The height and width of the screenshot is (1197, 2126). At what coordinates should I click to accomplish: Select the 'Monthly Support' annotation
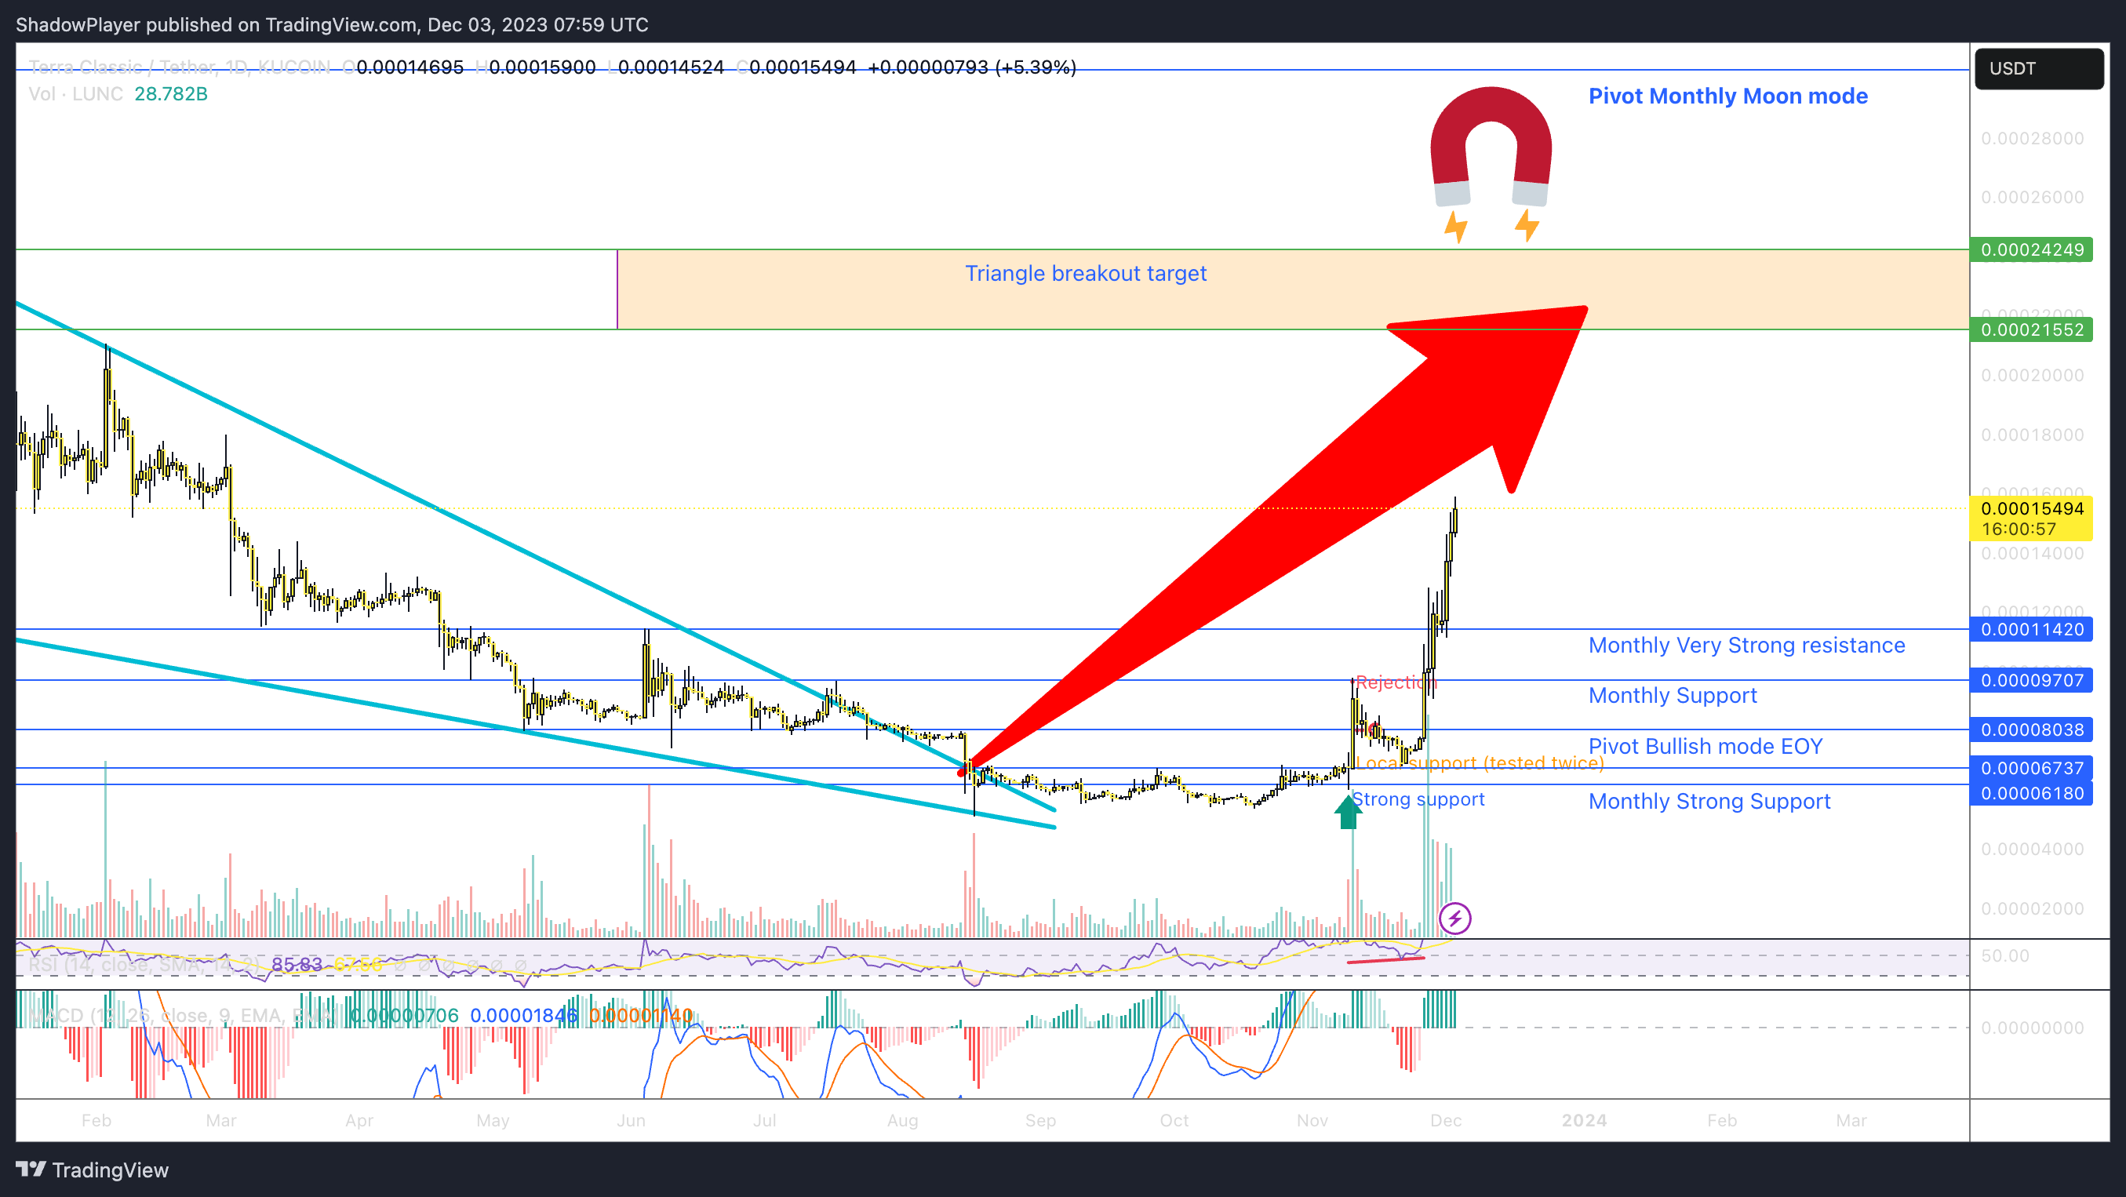click(1672, 696)
